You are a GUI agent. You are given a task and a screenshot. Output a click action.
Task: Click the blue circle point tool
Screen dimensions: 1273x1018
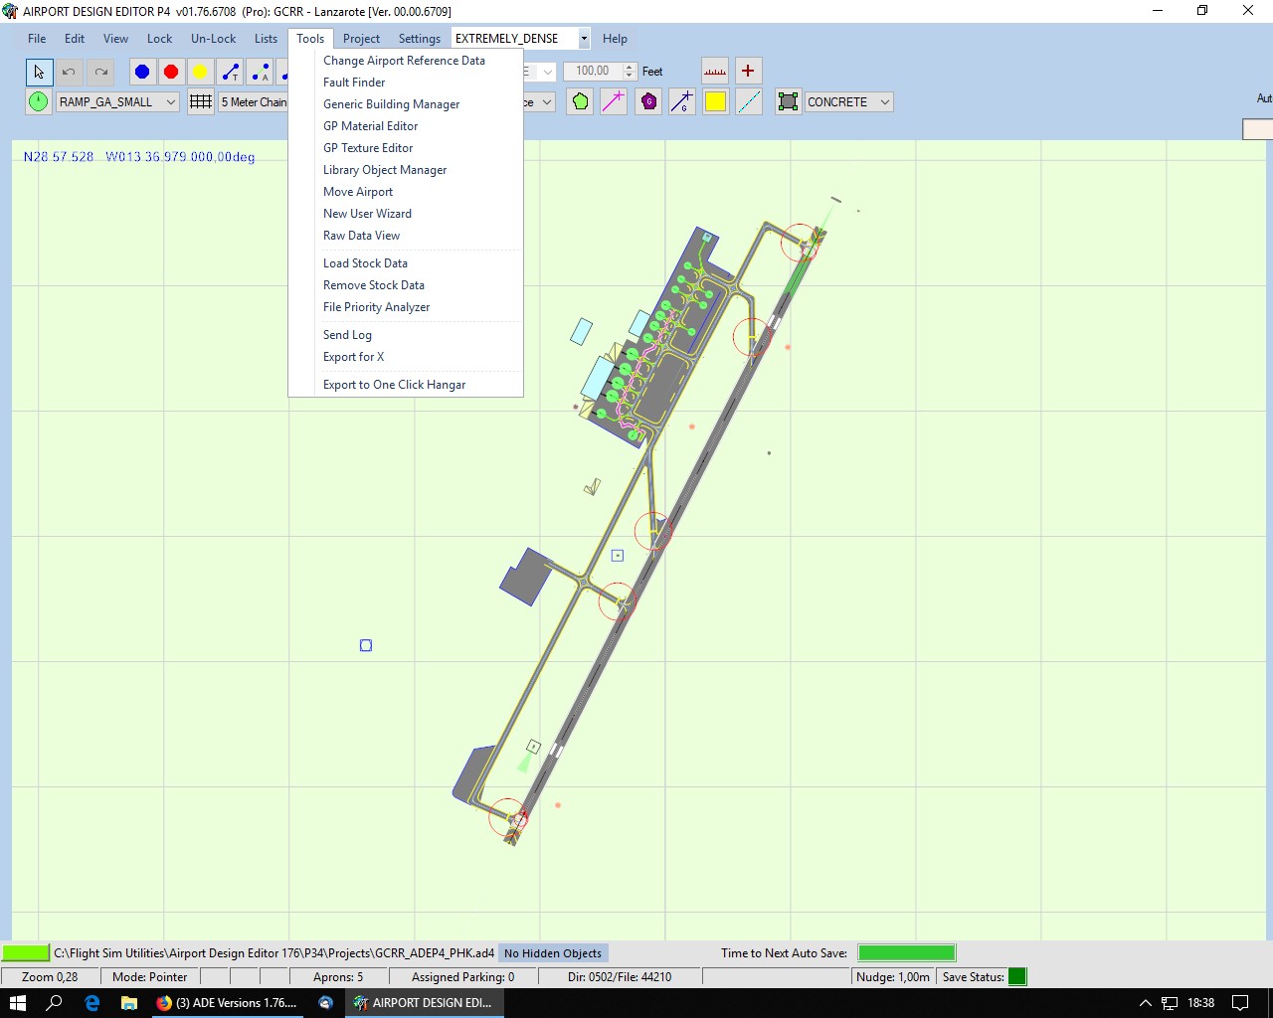[x=142, y=72]
